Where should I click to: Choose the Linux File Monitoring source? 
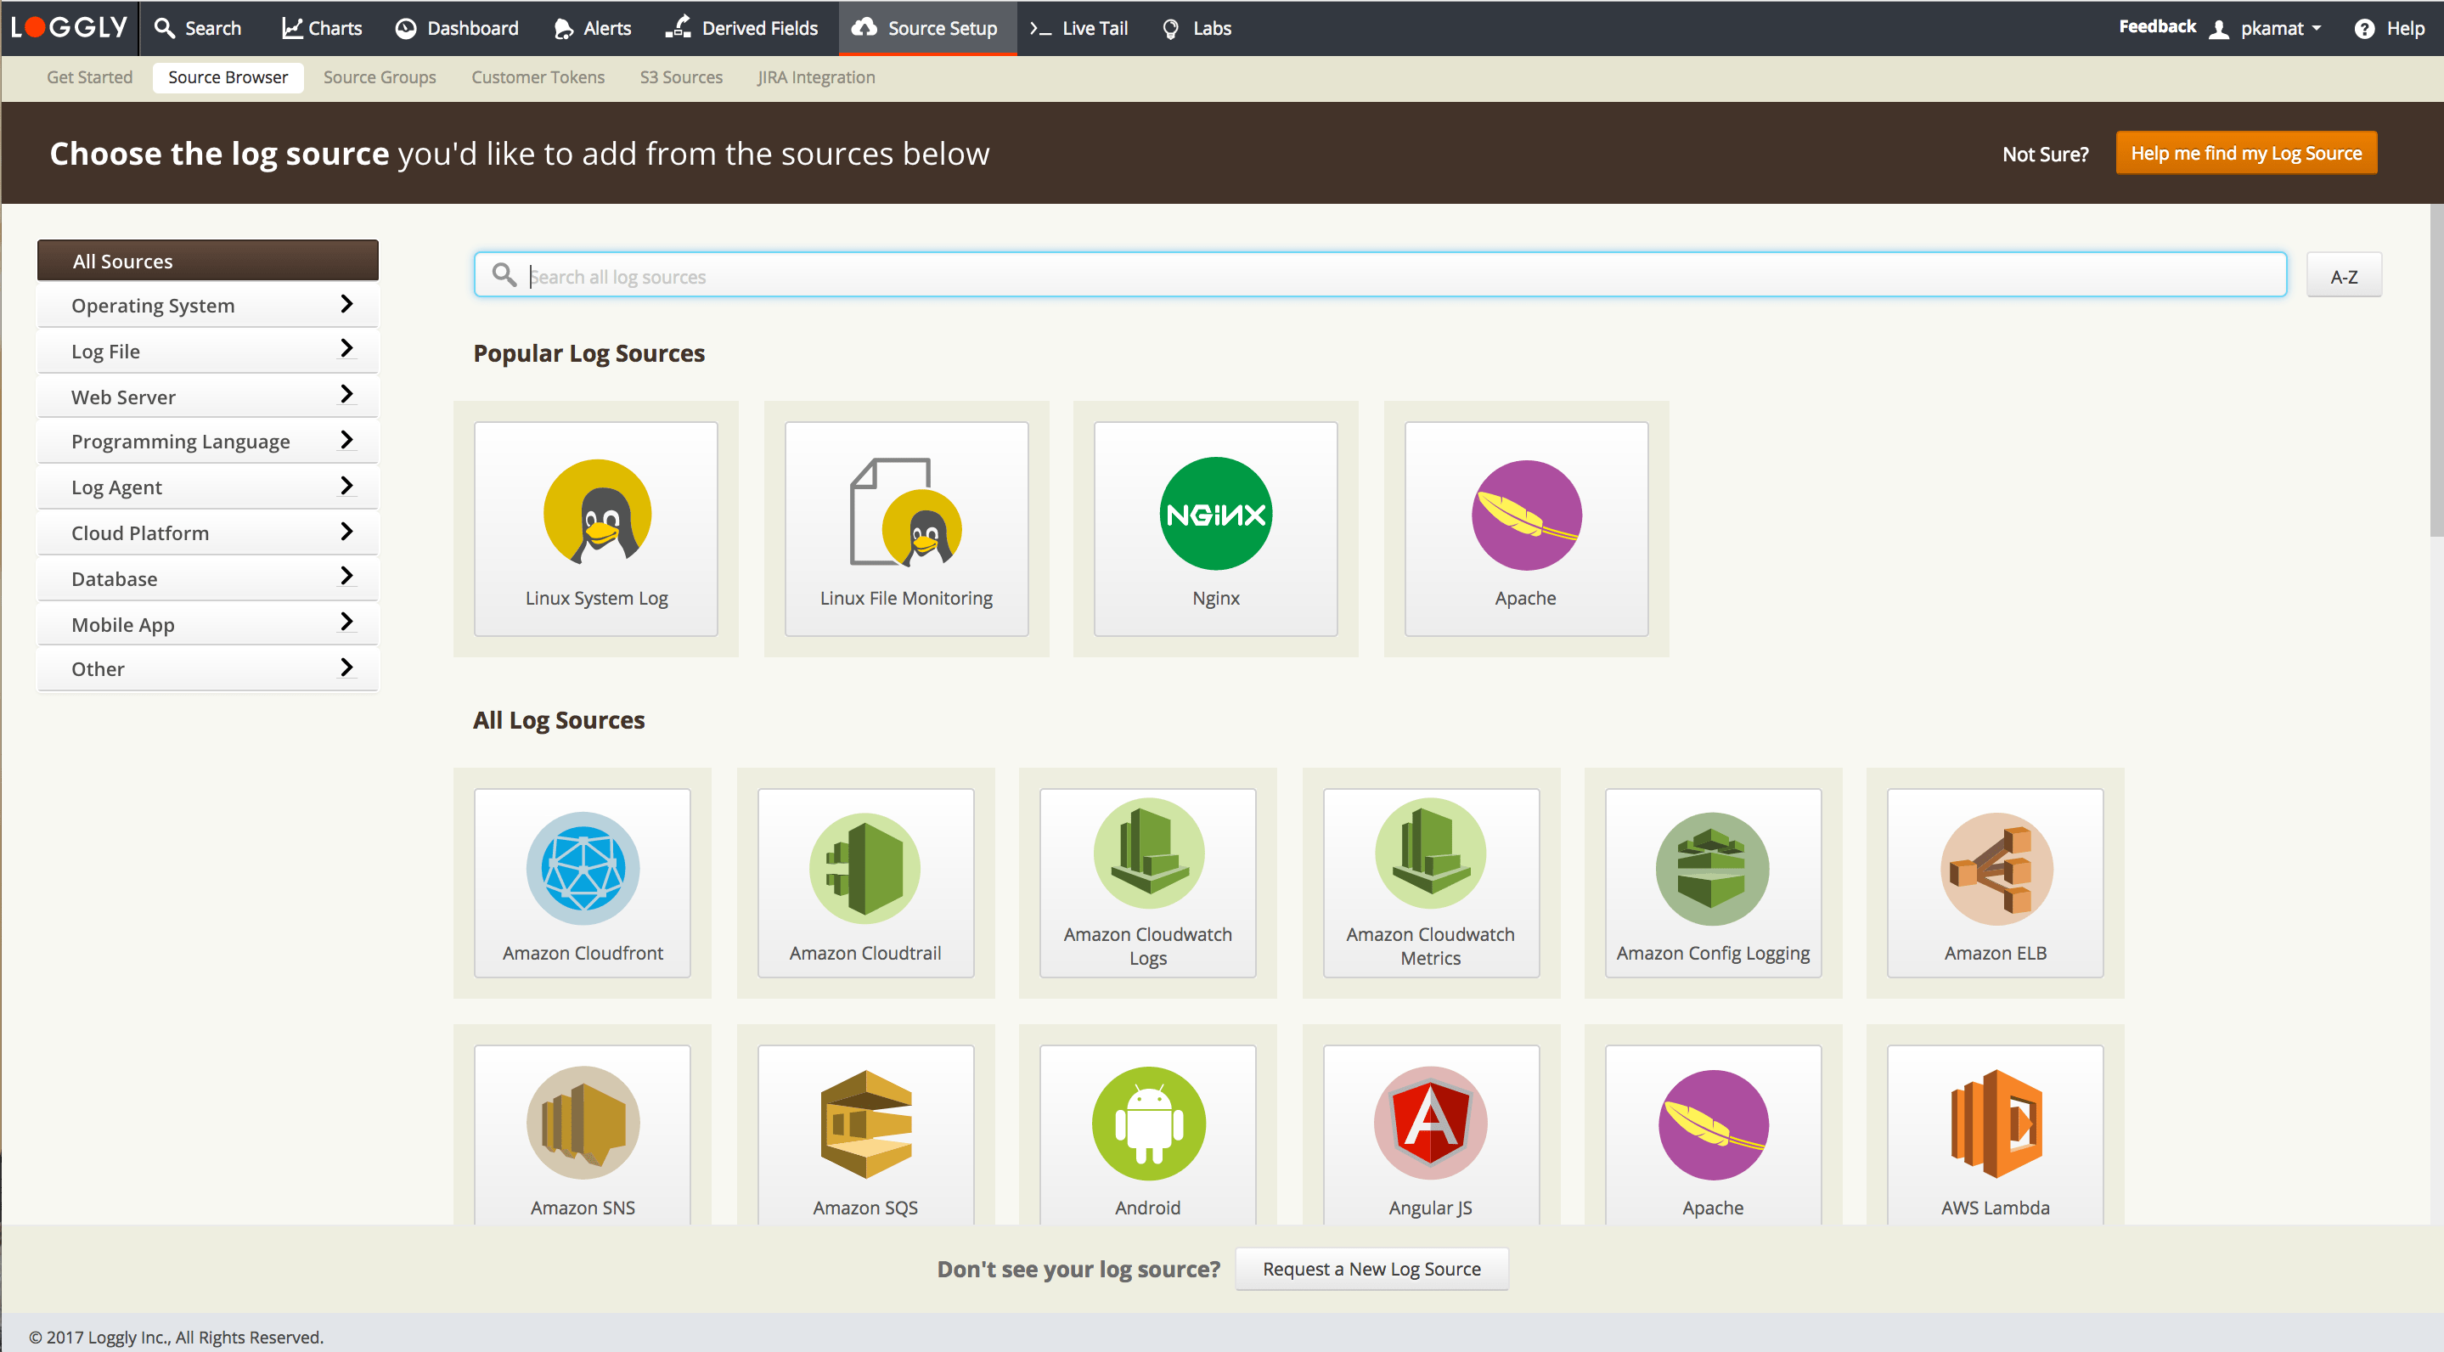tap(906, 528)
